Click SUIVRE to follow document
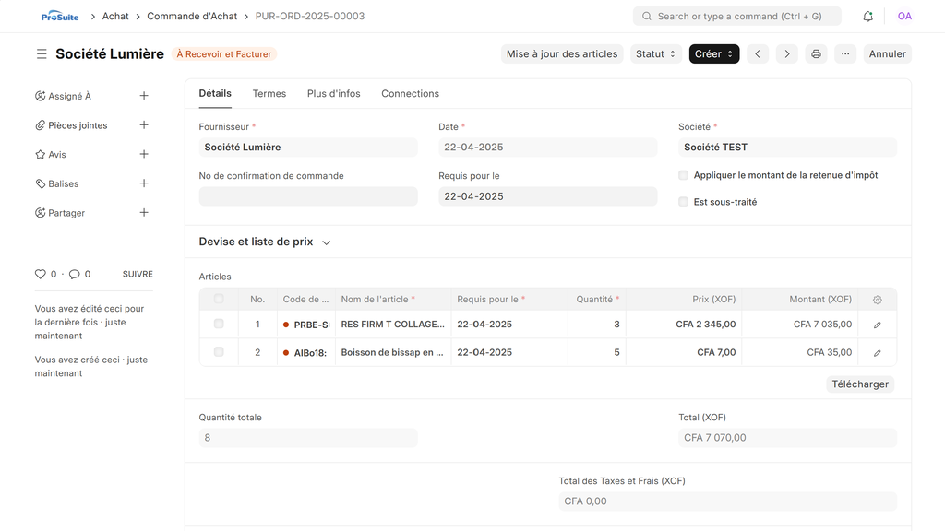Image resolution: width=945 pixels, height=531 pixels. pos(138,274)
